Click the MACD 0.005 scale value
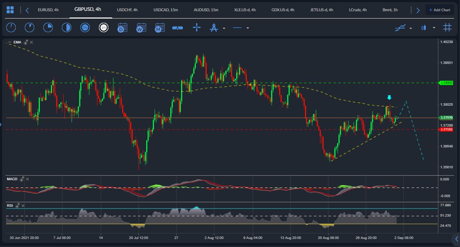Viewport: 460px width, 247px height. point(445,179)
